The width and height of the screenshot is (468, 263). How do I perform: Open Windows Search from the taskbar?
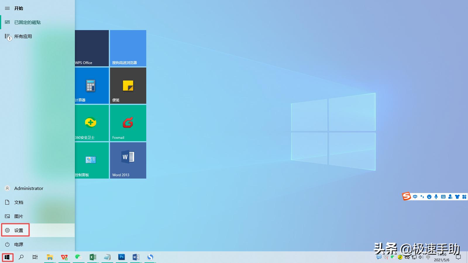pos(21,257)
